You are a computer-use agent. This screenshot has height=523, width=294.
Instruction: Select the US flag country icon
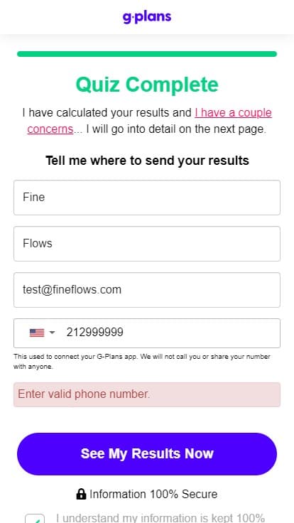coord(37,333)
